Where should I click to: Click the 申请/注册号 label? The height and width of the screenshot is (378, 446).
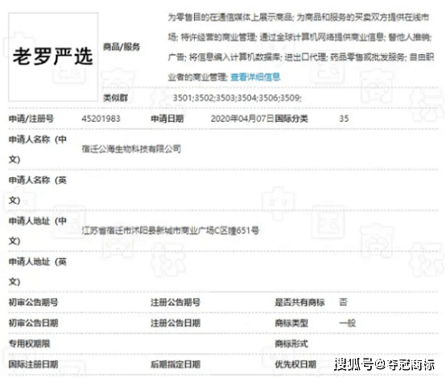click(31, 118)
